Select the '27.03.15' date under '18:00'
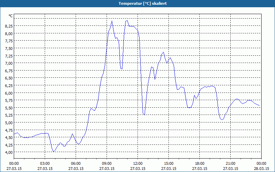Image resolution: width=275 pixels, height=172 pixels. pos(200,169)
